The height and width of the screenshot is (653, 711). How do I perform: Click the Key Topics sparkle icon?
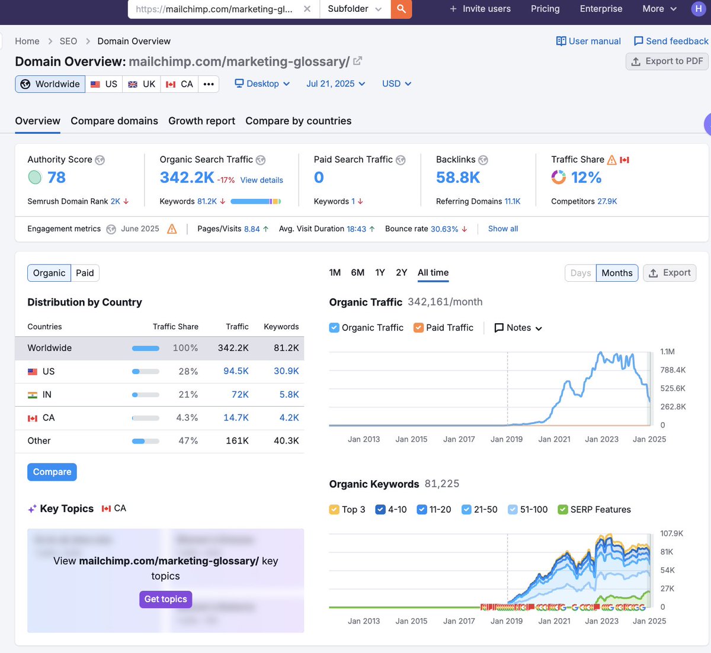32,509
